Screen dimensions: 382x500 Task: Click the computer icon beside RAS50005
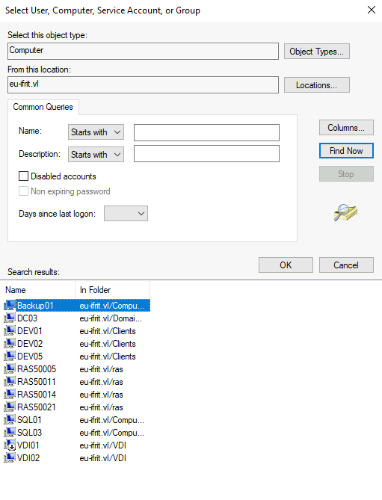pyautogui.click(x=10, y=369)
